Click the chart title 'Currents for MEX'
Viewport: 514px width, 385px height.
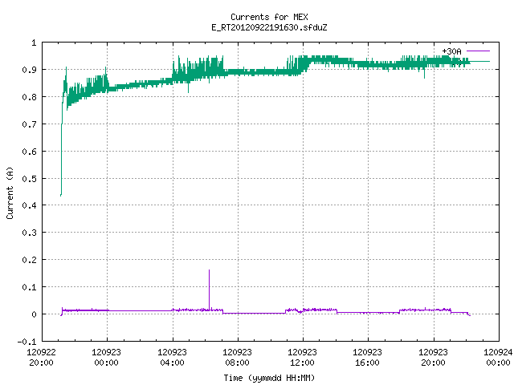click(269, 17)
